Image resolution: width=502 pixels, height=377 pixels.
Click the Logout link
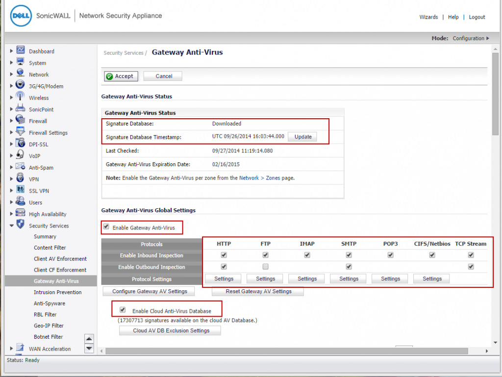477,17
